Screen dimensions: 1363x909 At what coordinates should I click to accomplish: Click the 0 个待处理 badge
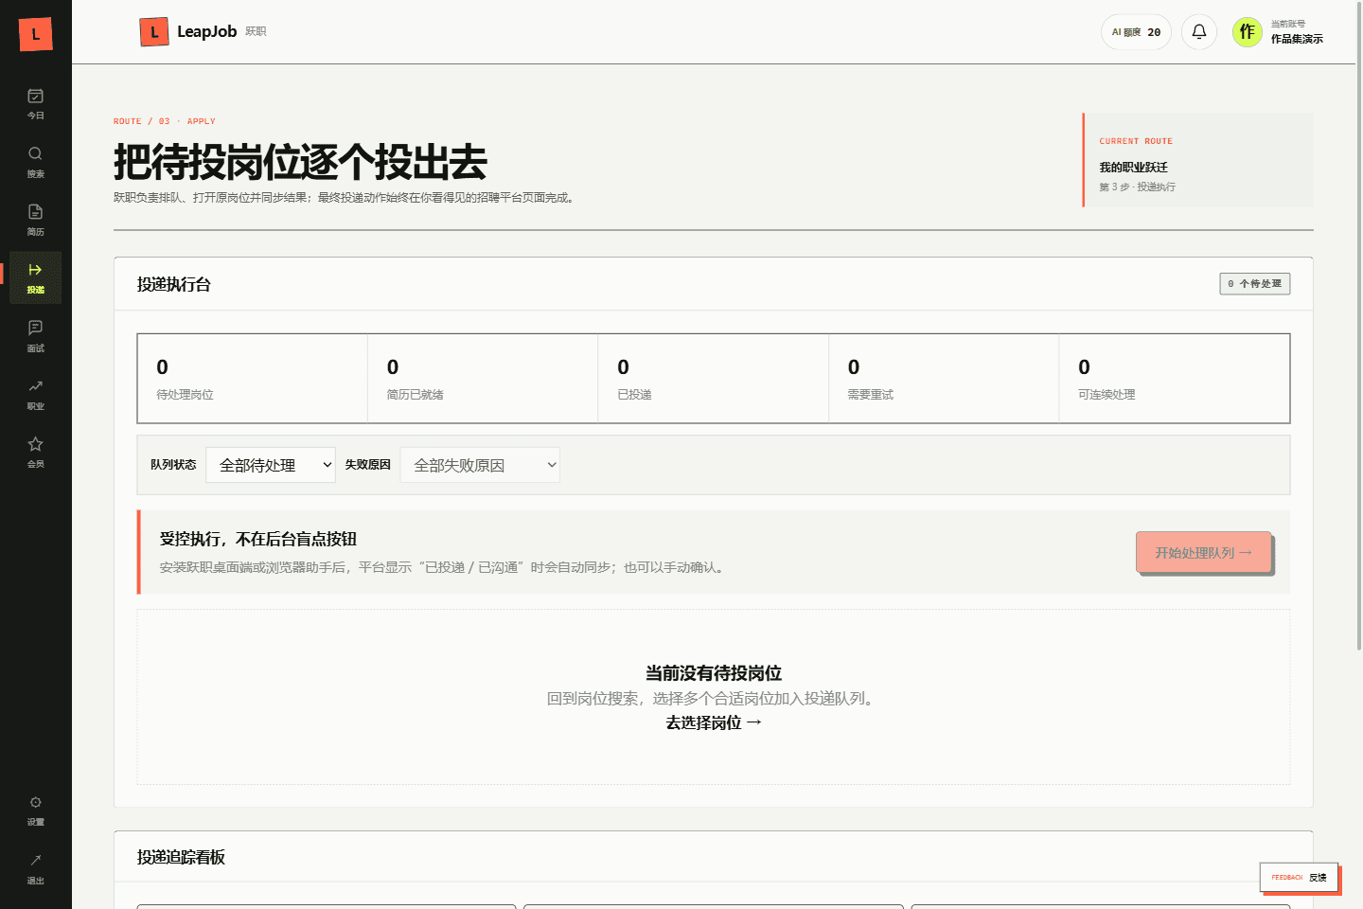[1254, 284]
